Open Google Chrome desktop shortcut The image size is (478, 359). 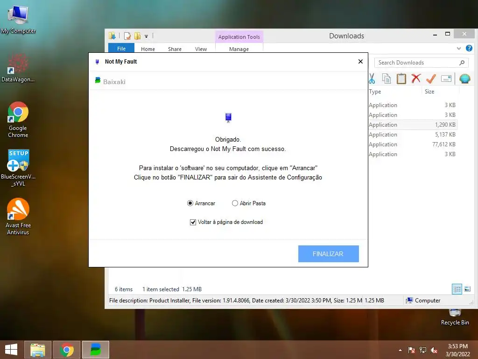[18, 120]
